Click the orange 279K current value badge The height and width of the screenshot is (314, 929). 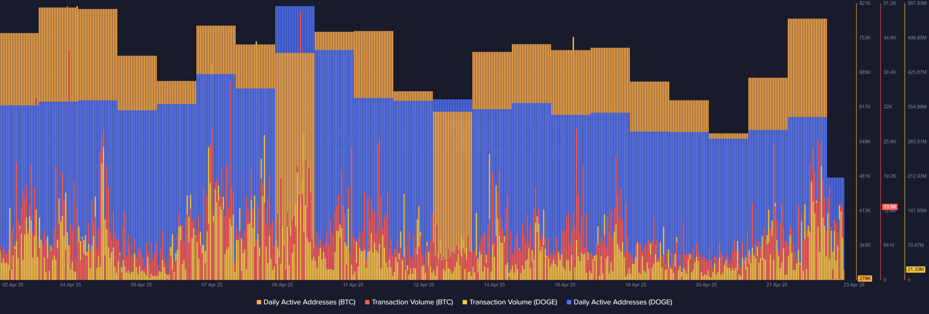coord(864,279)
